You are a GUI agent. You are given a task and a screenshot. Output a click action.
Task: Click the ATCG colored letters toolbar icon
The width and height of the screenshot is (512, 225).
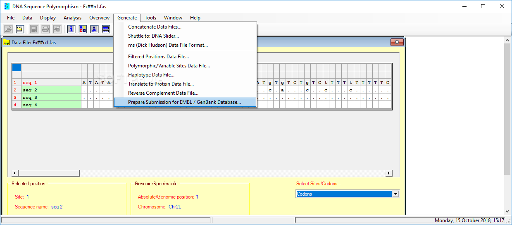(x=83, y=29)
